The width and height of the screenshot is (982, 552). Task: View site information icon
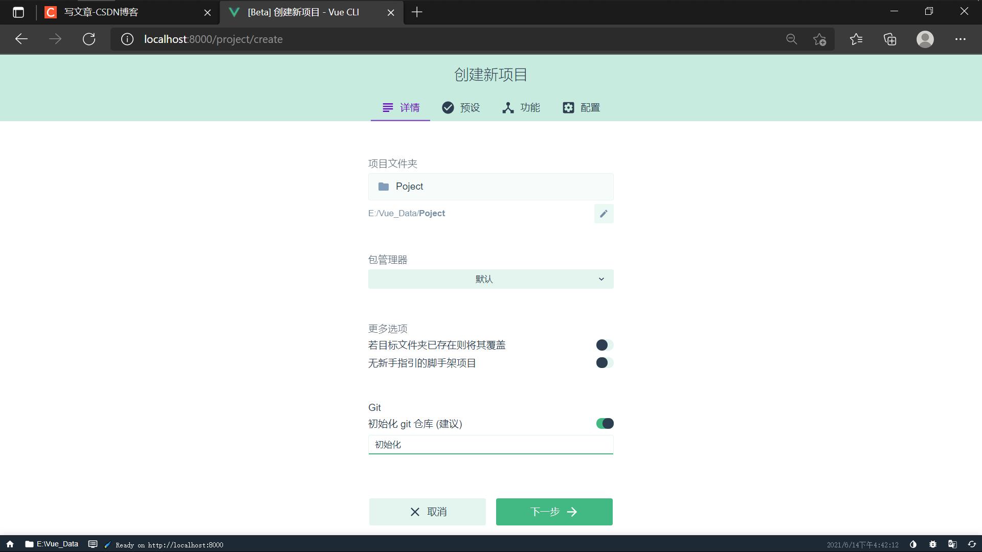tap(127, 39)
